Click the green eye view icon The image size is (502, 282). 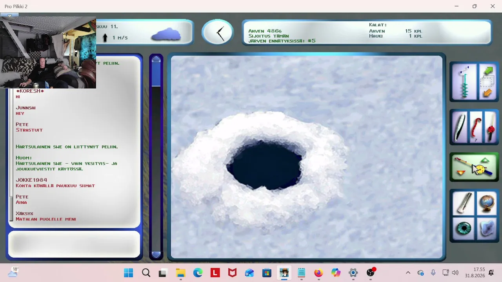[463, 229]
